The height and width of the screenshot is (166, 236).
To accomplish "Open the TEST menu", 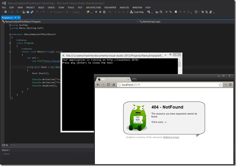I will pyautogui.click(x=80, y=7).
